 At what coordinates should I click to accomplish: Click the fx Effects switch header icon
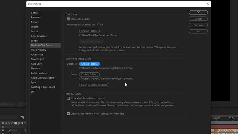12,123
